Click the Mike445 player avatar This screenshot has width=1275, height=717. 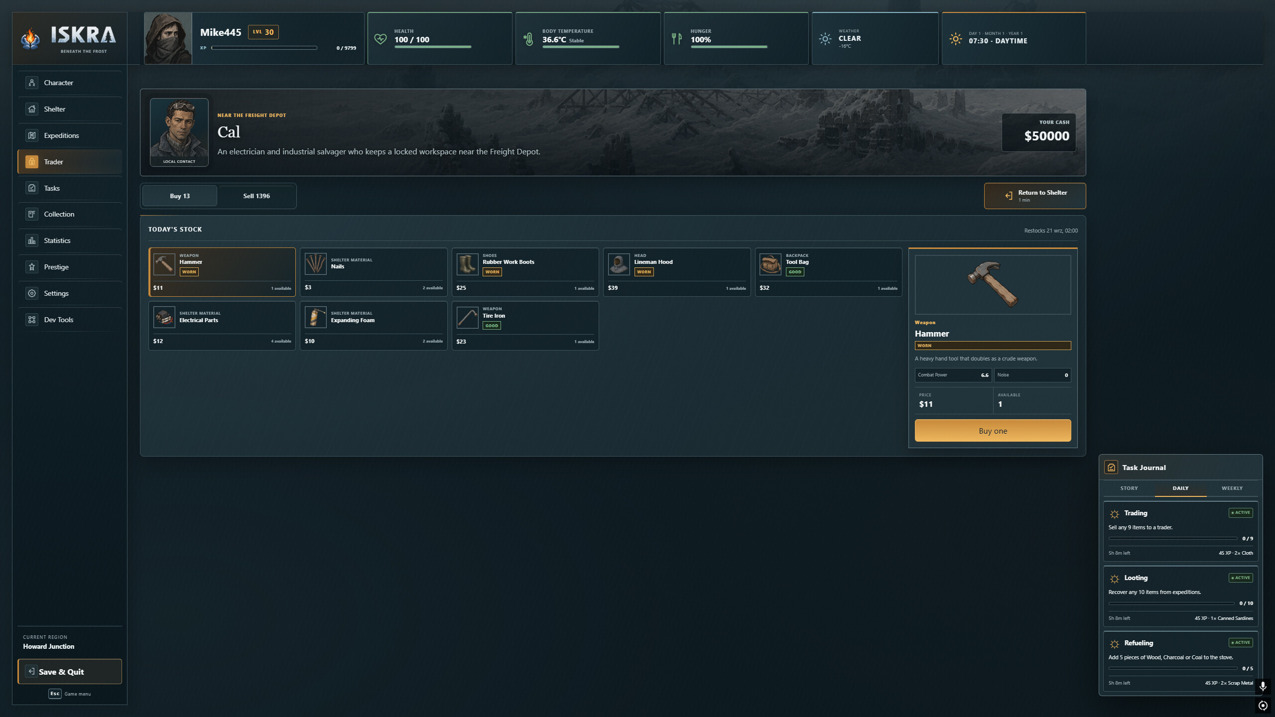coord(168,38)
